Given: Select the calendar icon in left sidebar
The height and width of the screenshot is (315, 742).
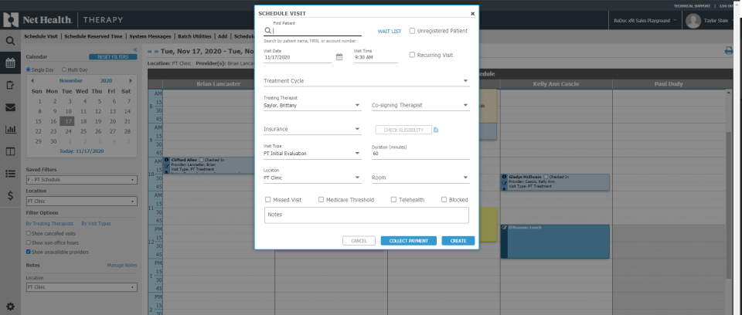Looking at the screenshot, I should point(11,63).
